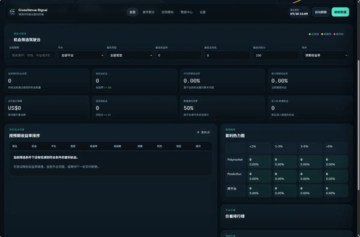
Task: Click the red 高风险 legend dot
Action: click(334, 34)
